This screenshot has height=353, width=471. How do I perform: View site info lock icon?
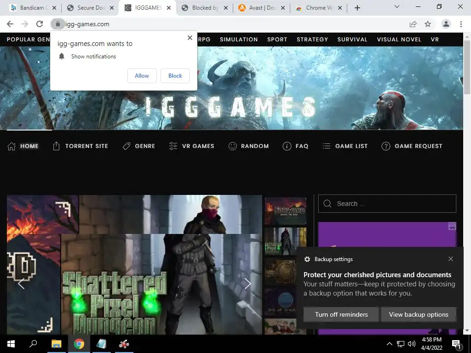click(57, 24)
